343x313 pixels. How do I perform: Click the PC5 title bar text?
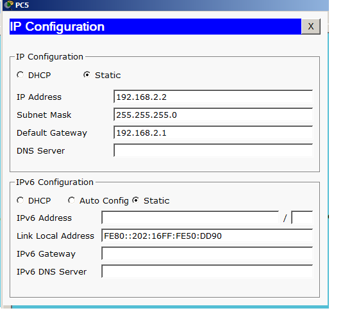click(22, 5)
